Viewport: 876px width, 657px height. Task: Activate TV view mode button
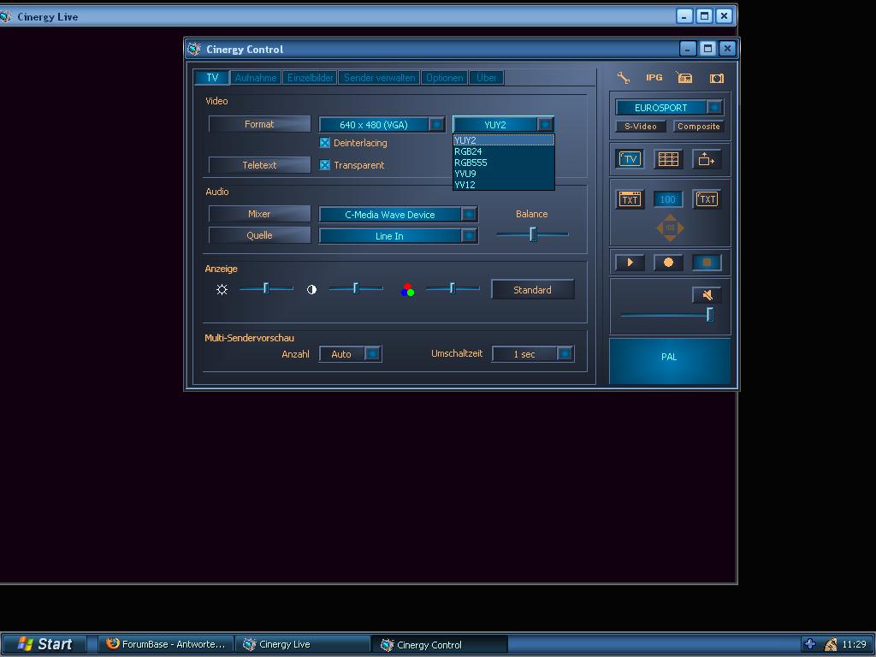(630, 159)
